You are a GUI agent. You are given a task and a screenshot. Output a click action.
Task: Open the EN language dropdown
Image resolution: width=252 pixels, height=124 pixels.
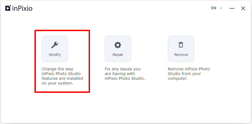(x=216, y=8)
